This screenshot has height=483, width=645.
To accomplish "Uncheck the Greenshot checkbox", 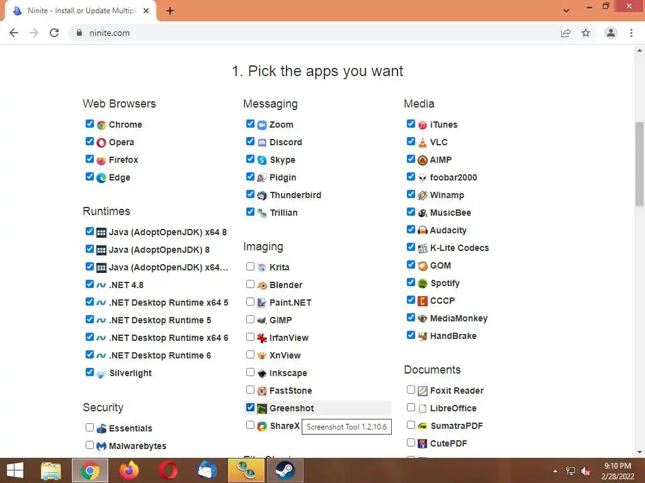I will tap(250, 408).
